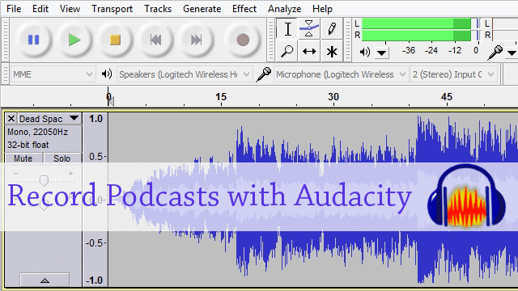Close the Dead Spac track
Screen dimensions: 518x291
[11, 119]
